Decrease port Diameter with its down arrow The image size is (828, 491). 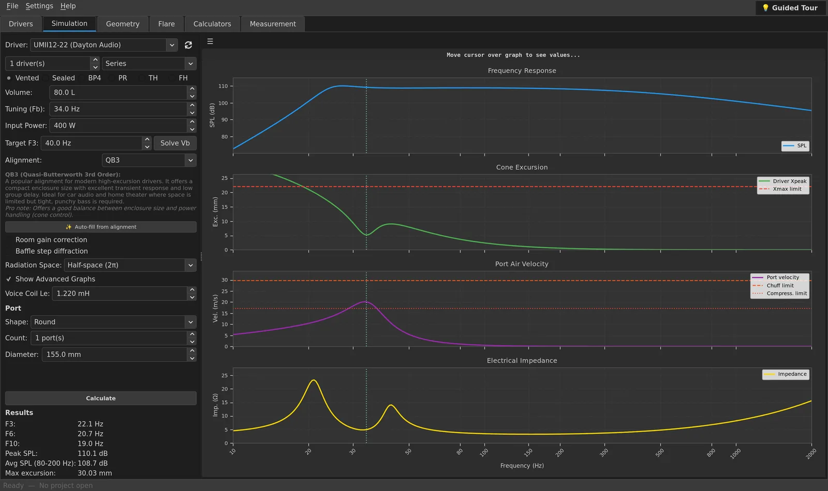coord(192,358)
